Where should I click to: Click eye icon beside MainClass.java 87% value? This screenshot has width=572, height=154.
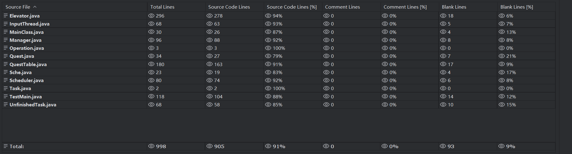pos(268,32)
